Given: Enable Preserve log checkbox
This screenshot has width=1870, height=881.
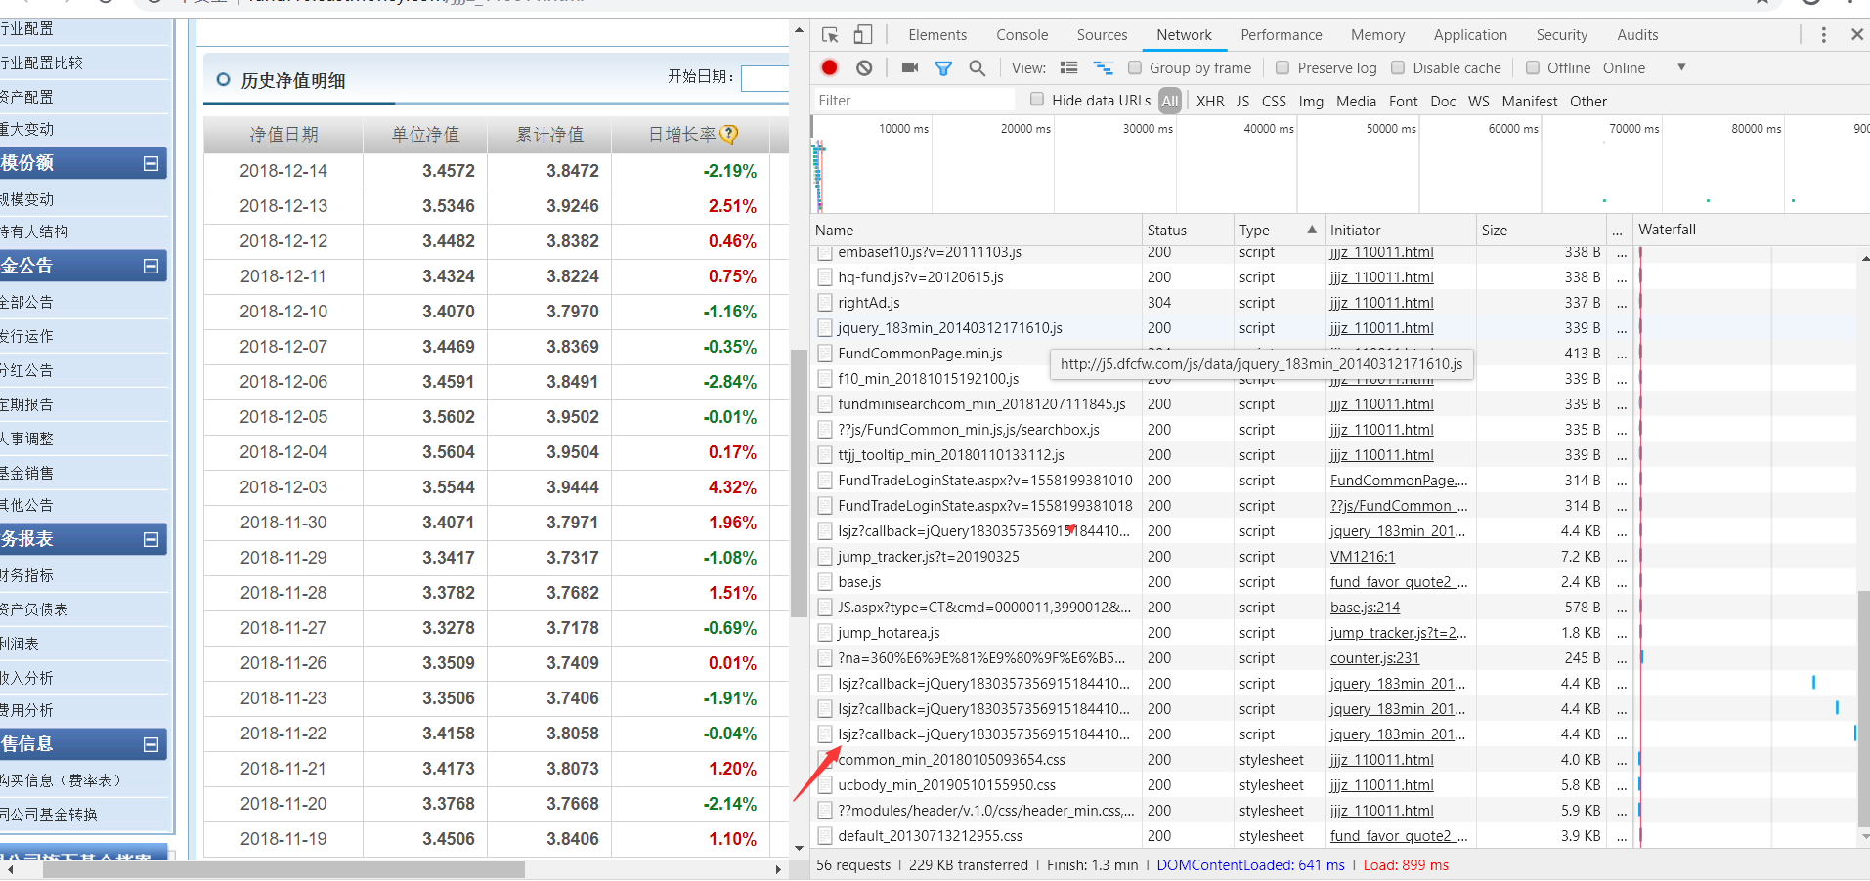Looking at the screenshot, I should click(x=1283, y=67).
